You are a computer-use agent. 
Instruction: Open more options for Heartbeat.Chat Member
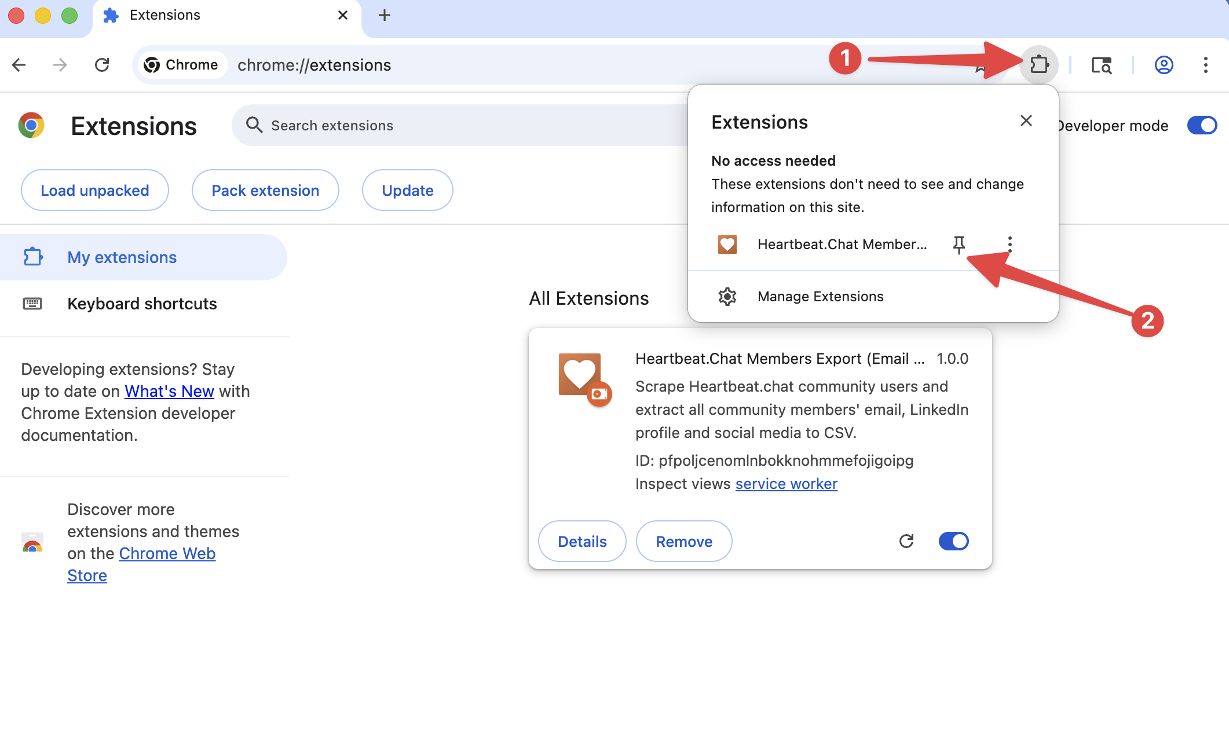pyautogui.click(x=1009, y=244)
